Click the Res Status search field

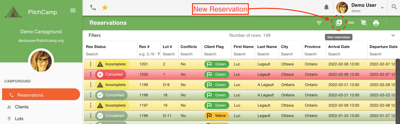[110, 54]
